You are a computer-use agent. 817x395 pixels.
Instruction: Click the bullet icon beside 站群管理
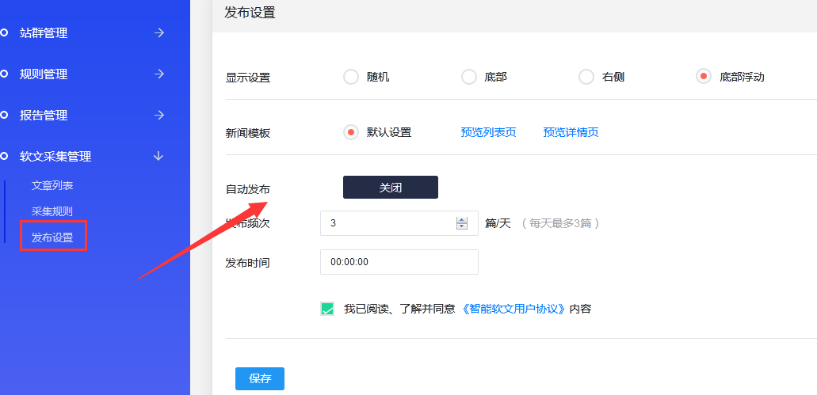(x=4, y=33)
